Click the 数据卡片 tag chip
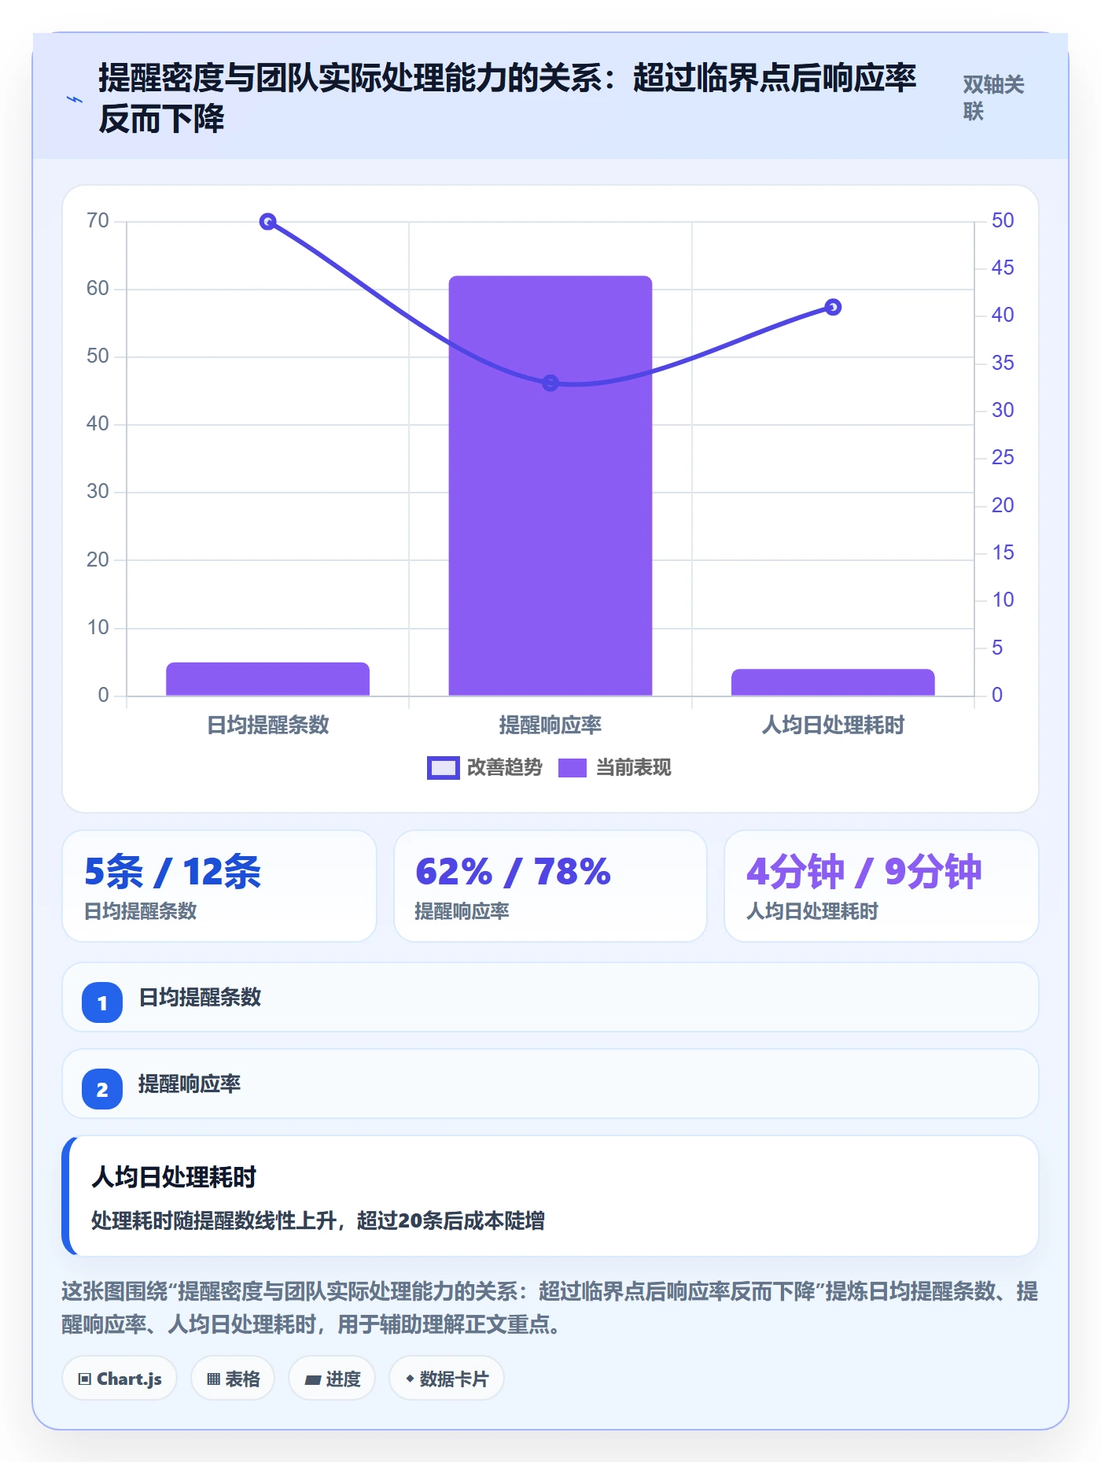This screenshot has width=1101, height=1462. point(447,1379)
